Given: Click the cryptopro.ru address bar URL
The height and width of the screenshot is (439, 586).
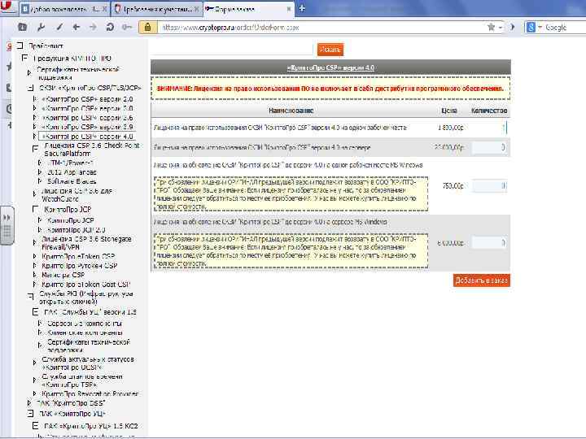Looking at the screenshot, I should [x=230, y=28].
